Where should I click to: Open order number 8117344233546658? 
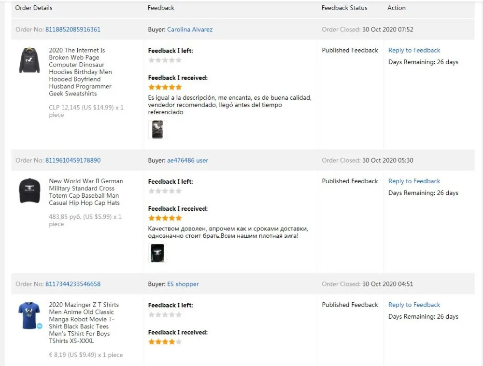[x=73, y=284]
